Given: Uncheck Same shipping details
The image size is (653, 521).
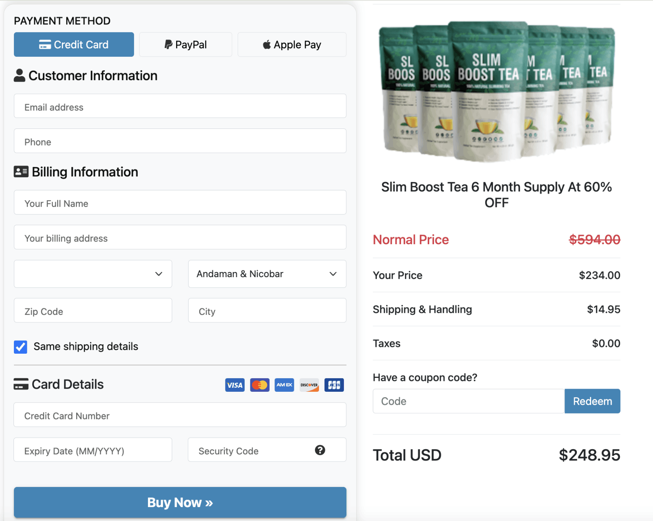Looking at the screenshot, I should 20,347.
